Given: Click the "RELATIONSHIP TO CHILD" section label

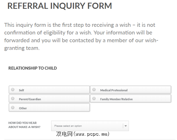Looking at the screenshot, I should click(32, 68).
